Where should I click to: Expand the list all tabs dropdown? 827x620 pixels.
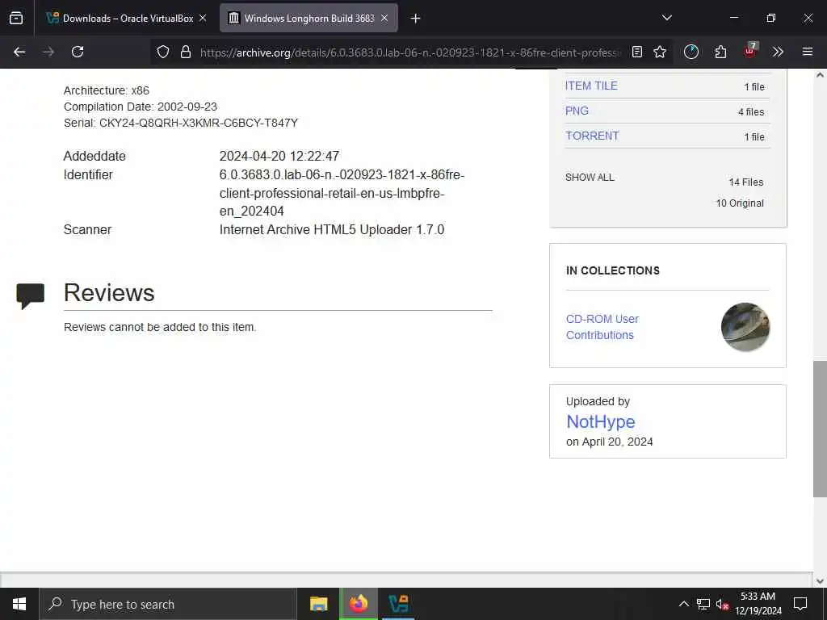pyautogui.click(x=666, y=18)
